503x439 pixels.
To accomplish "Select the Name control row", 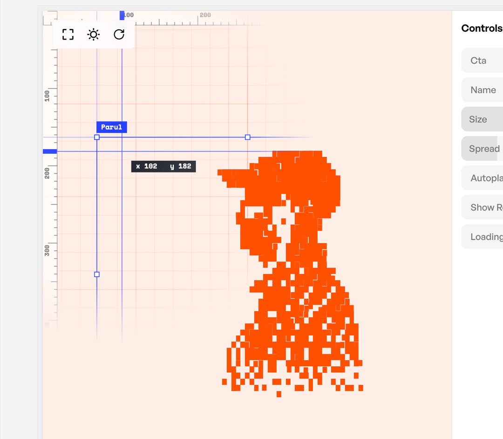I will (x=482, y=90).
